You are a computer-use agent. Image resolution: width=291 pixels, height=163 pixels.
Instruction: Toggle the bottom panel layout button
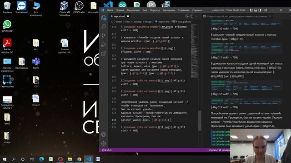256,10
